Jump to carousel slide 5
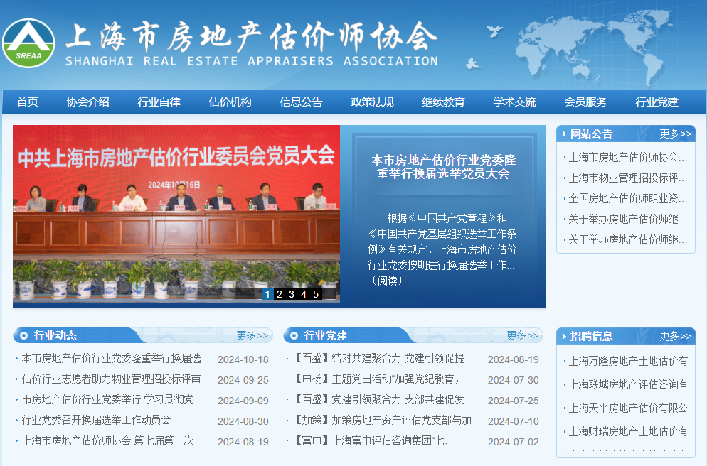 (x=316, y=294)
